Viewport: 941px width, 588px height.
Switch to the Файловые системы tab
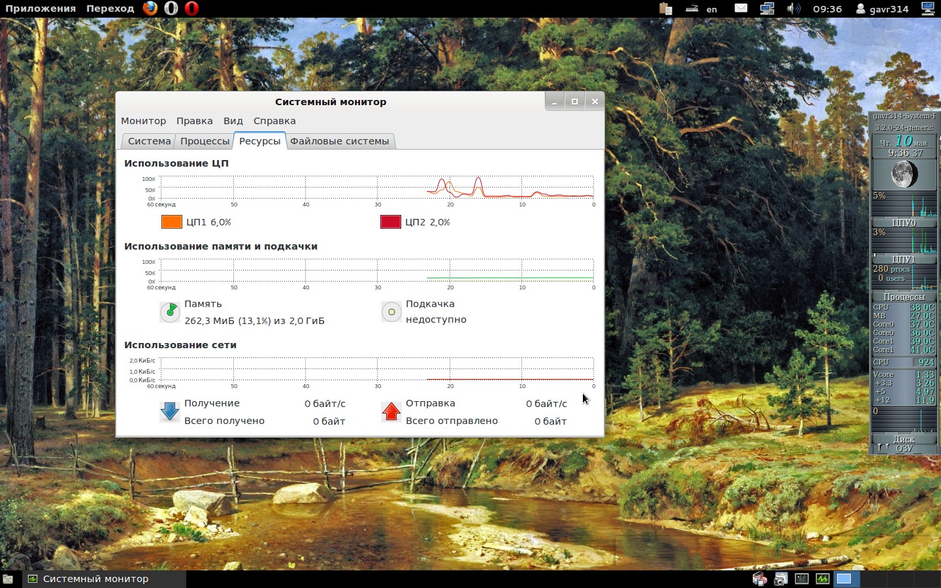tap(339, 141)
